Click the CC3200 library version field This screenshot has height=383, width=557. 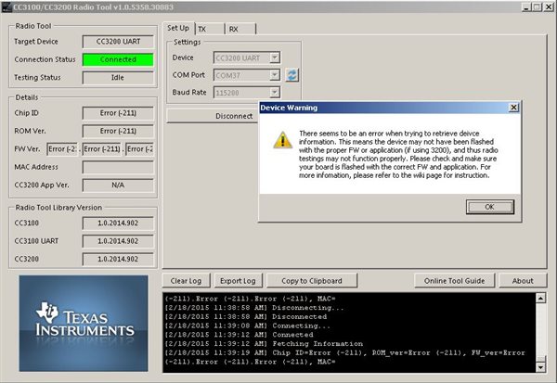(118, 259)
